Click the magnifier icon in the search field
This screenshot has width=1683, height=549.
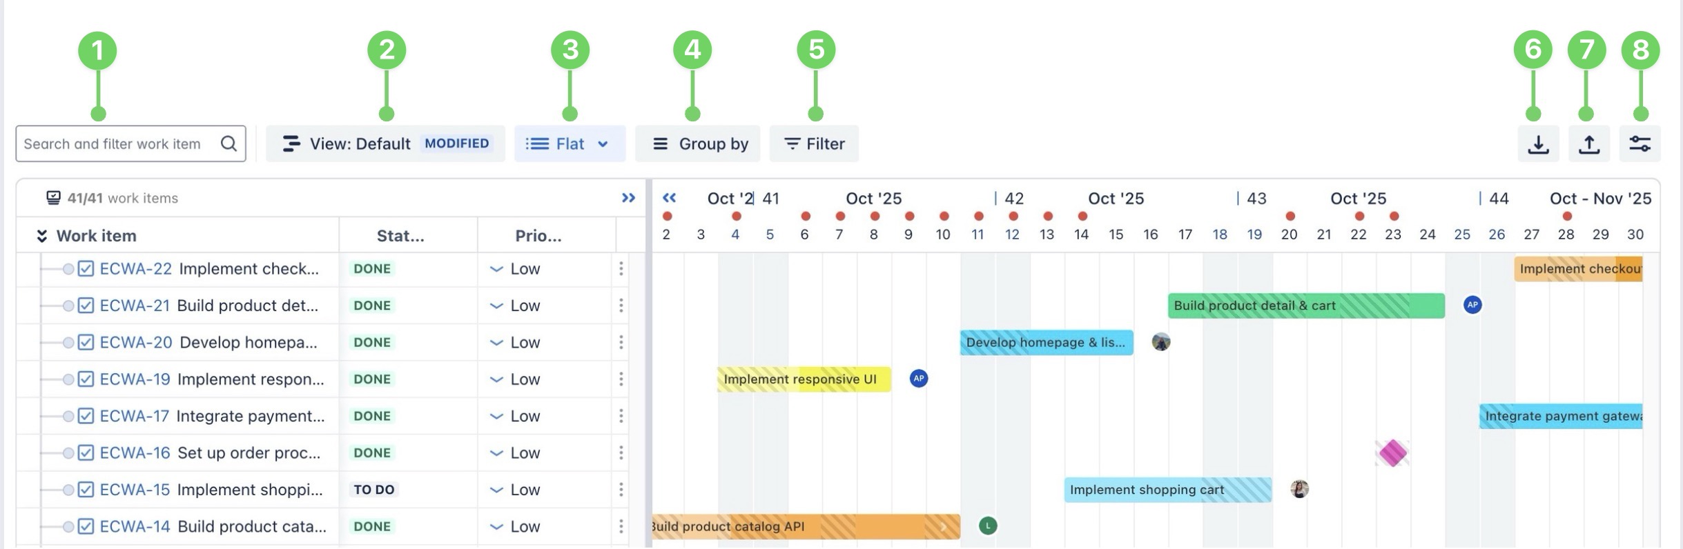(x=228, y=143)
